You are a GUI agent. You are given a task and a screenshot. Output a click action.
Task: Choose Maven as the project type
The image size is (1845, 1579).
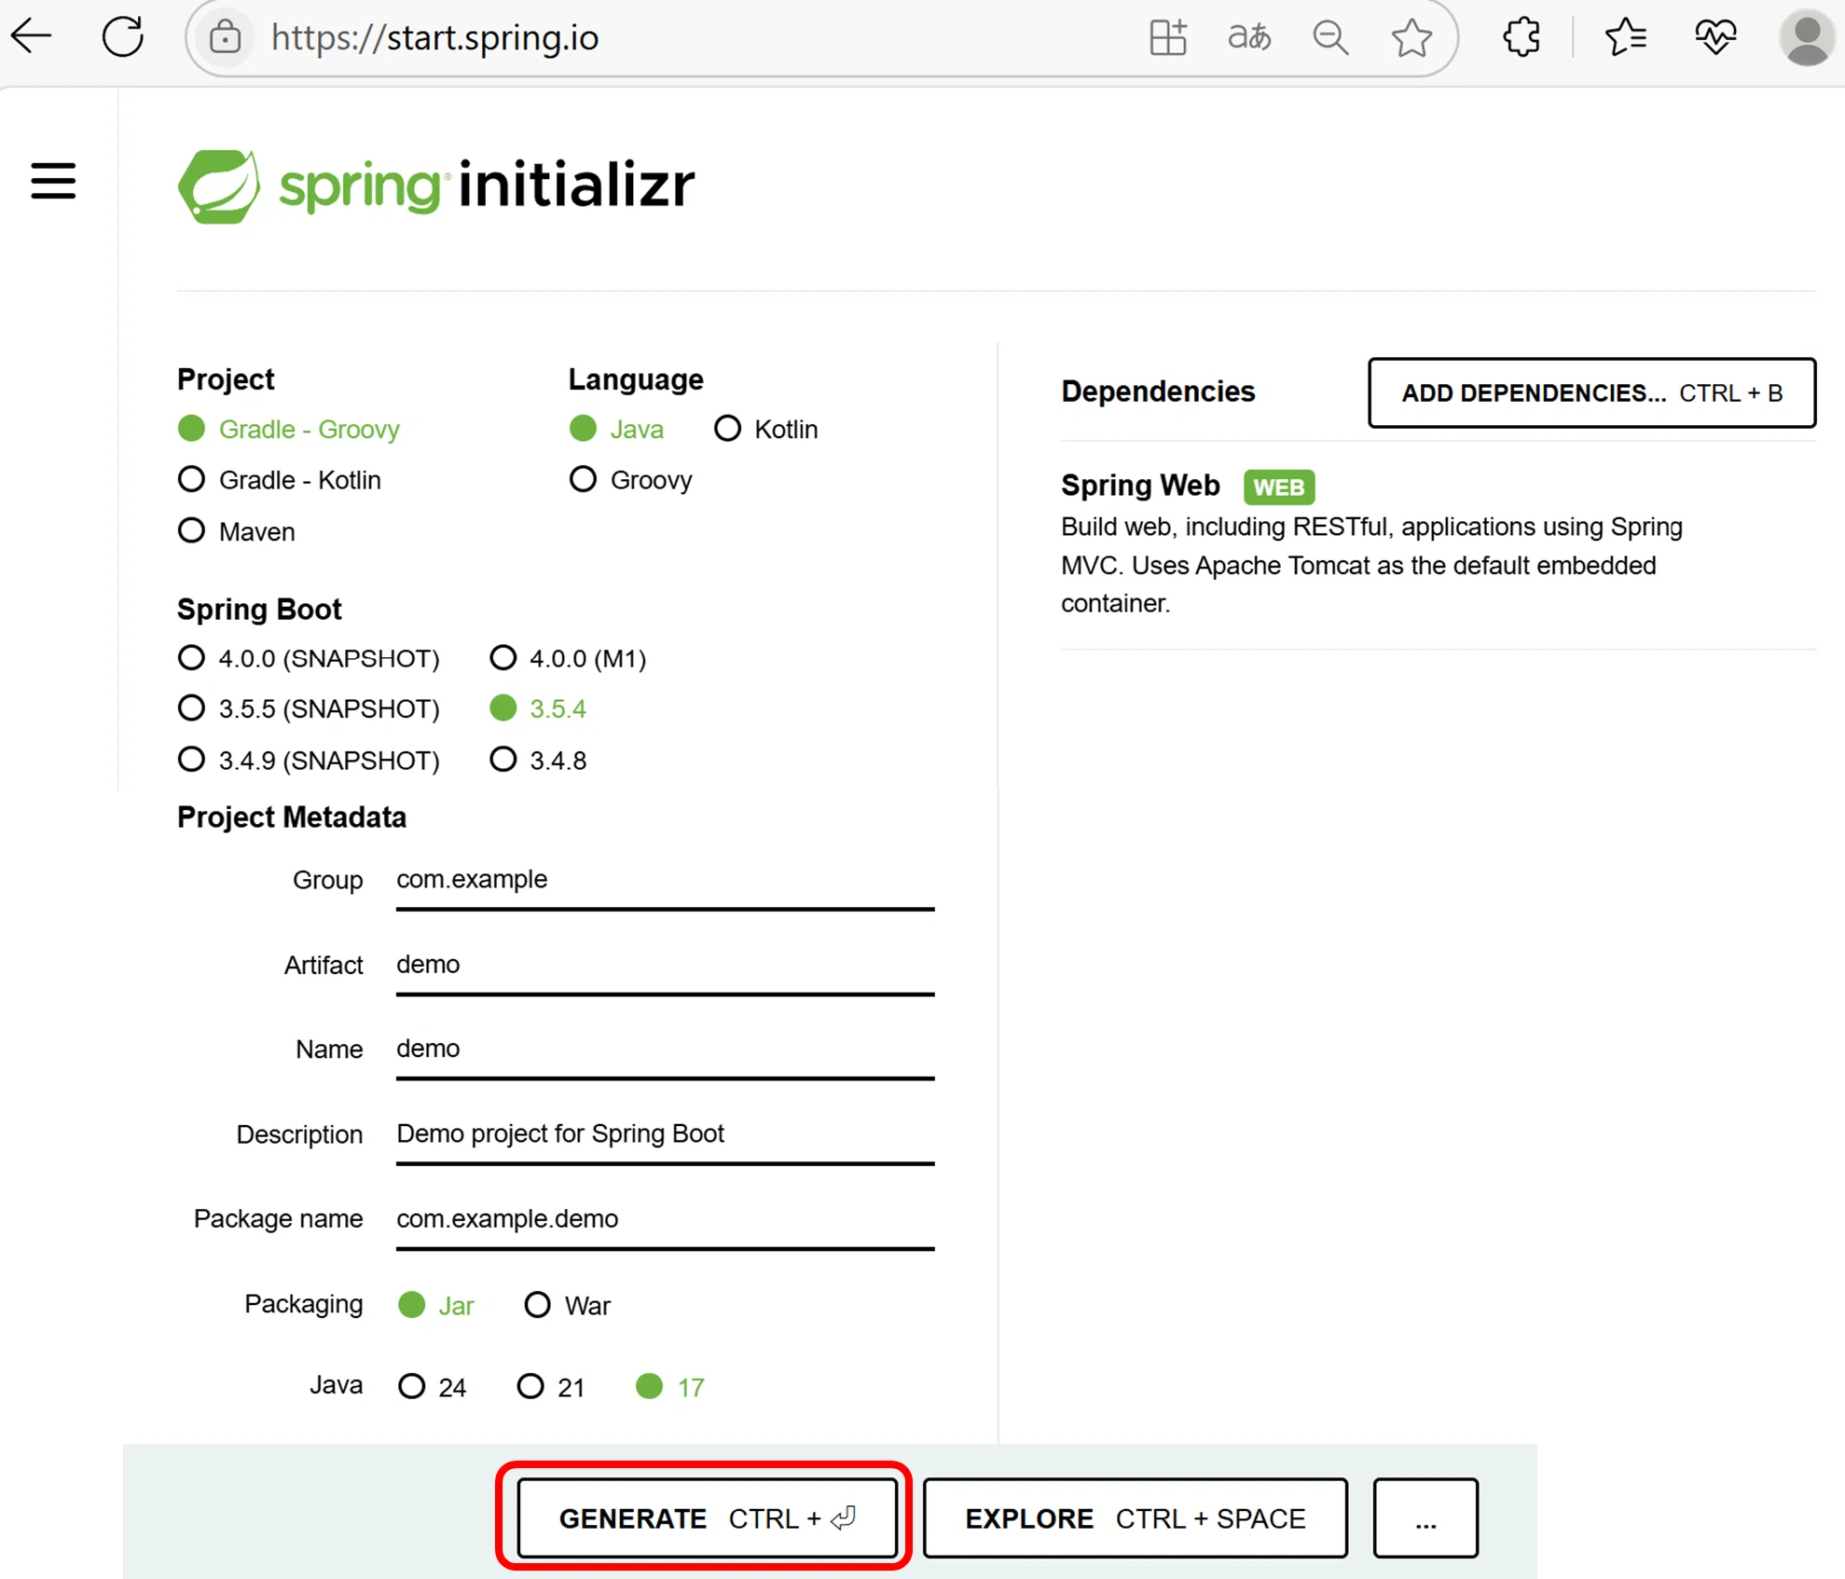pos(236,531)
